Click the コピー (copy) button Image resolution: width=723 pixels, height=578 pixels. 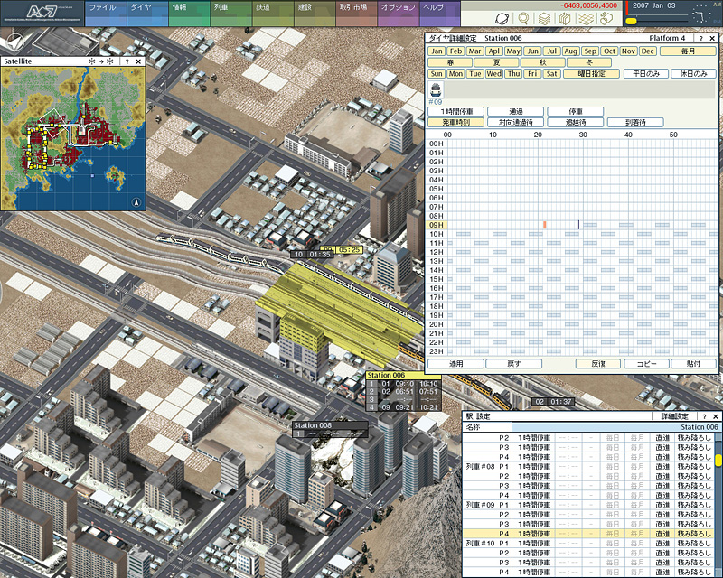coord(646,364)
